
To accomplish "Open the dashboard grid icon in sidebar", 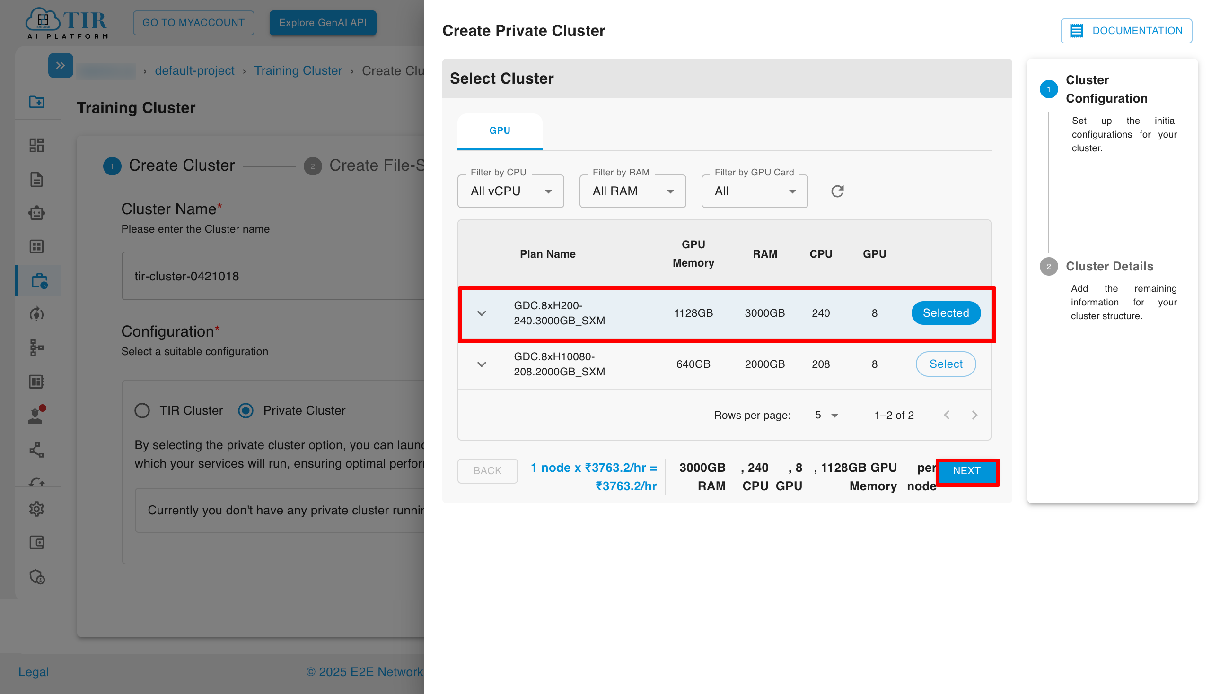I will pos(37,145).
